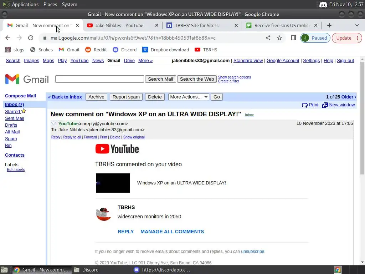The height and width of the screenshot is (274, 365).
Task: Open the Spam folder
Action: 11,139
